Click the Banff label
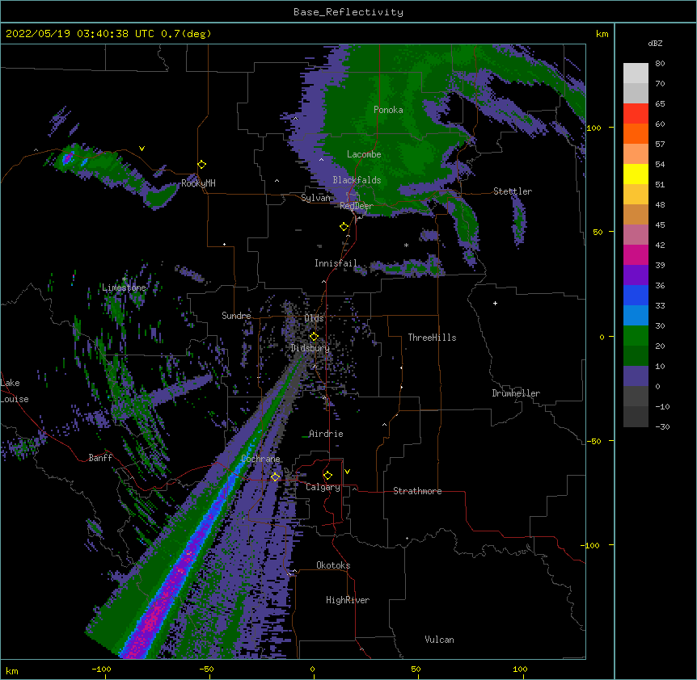Image resolution: width=697 pixels, height=680 pixels. pos(100,458)
